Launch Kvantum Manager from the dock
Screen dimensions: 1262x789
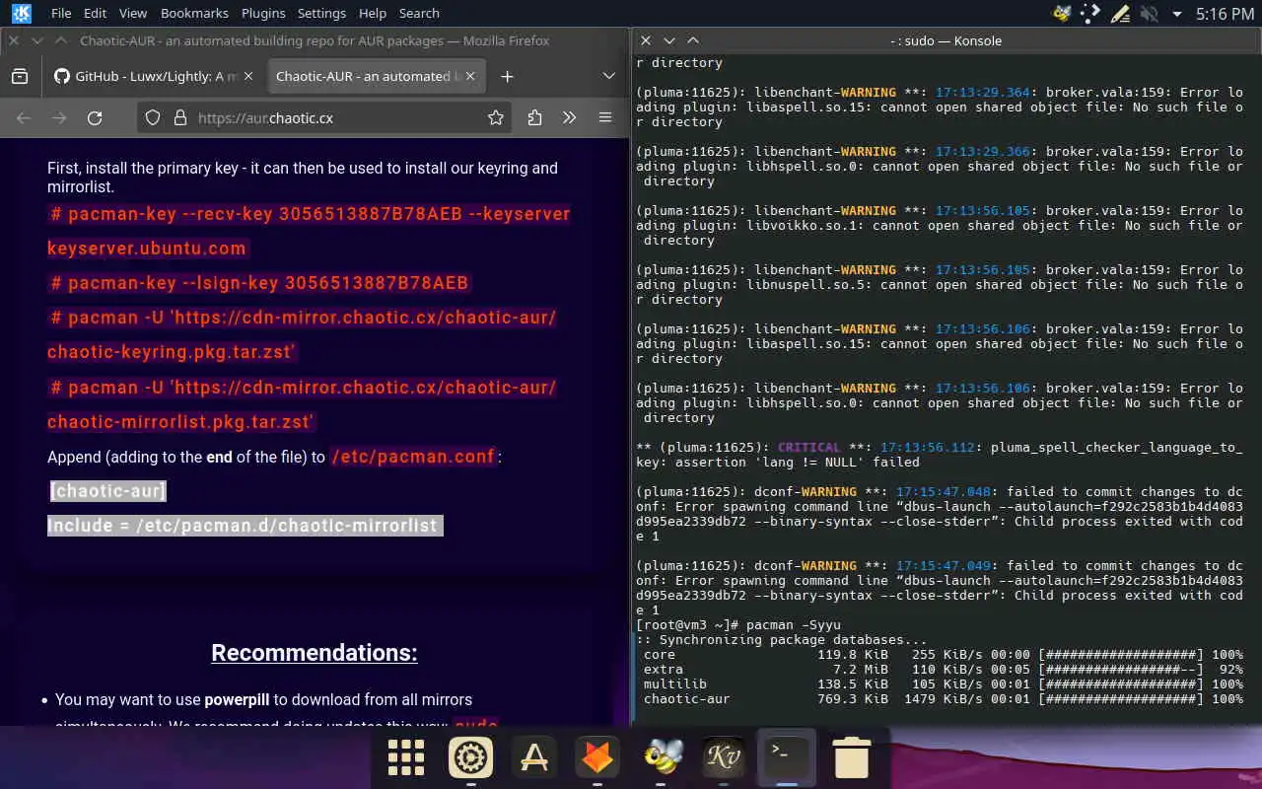click(x=724, y=757)
